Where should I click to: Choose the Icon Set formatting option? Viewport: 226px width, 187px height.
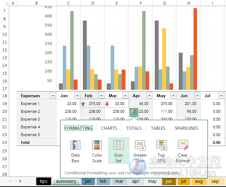coord(118,151)
